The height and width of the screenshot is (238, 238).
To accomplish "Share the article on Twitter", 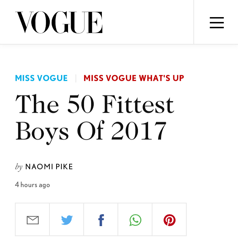I will tap(67, 220).
